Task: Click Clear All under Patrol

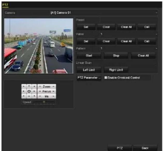Action: coord(126,41)
